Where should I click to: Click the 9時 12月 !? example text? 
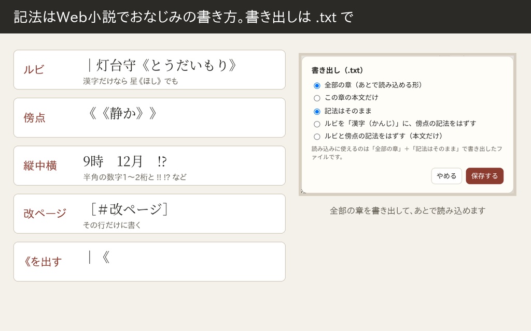(x=125, y=161)
